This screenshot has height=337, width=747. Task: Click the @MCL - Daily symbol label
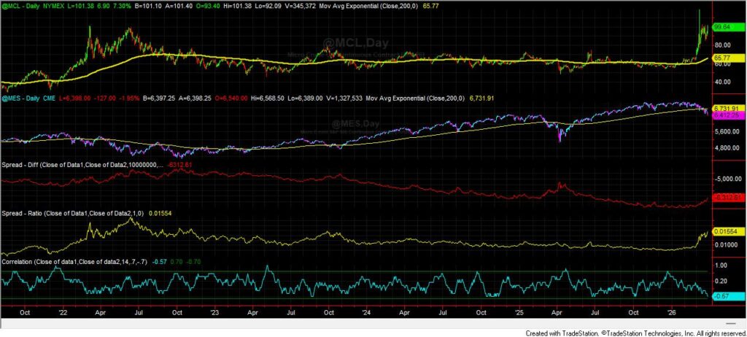coord(24,5)
